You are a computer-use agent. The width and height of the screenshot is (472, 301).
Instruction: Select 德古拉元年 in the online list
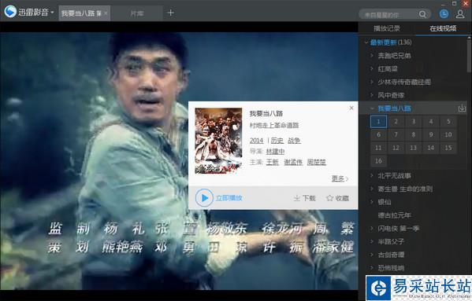click(x=394, y=215)
